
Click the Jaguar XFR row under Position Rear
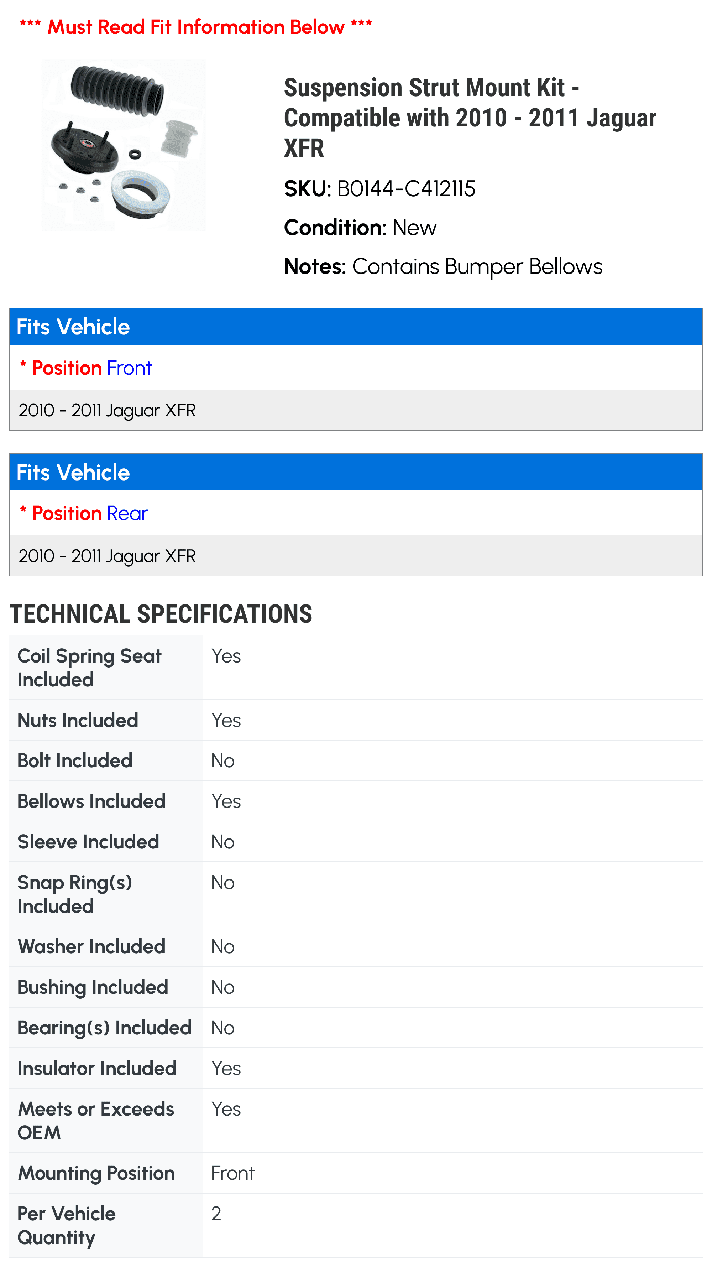[356, 556]
